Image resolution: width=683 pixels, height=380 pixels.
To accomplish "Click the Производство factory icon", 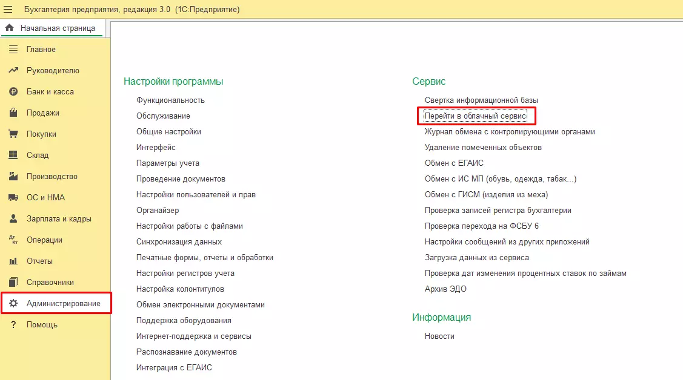I will 13,177.
